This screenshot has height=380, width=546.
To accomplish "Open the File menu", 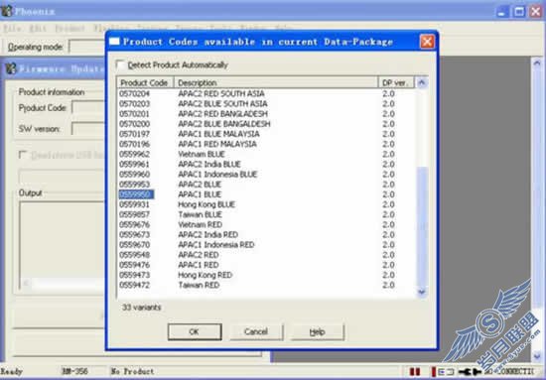I will (x=12, y=29).
